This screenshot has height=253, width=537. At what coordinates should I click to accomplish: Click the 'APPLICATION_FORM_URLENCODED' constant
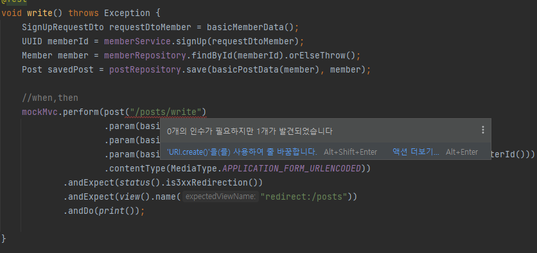292,168
